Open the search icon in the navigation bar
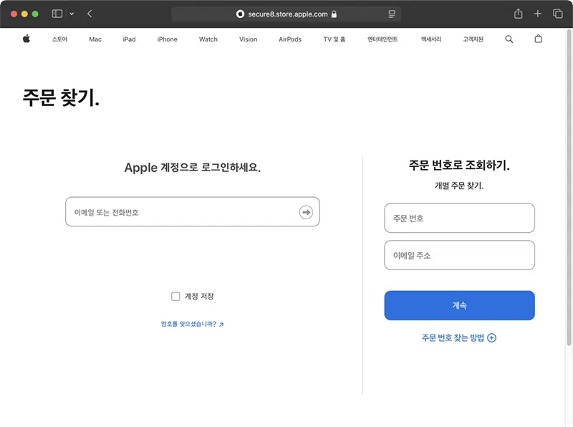 pos(509,39)
